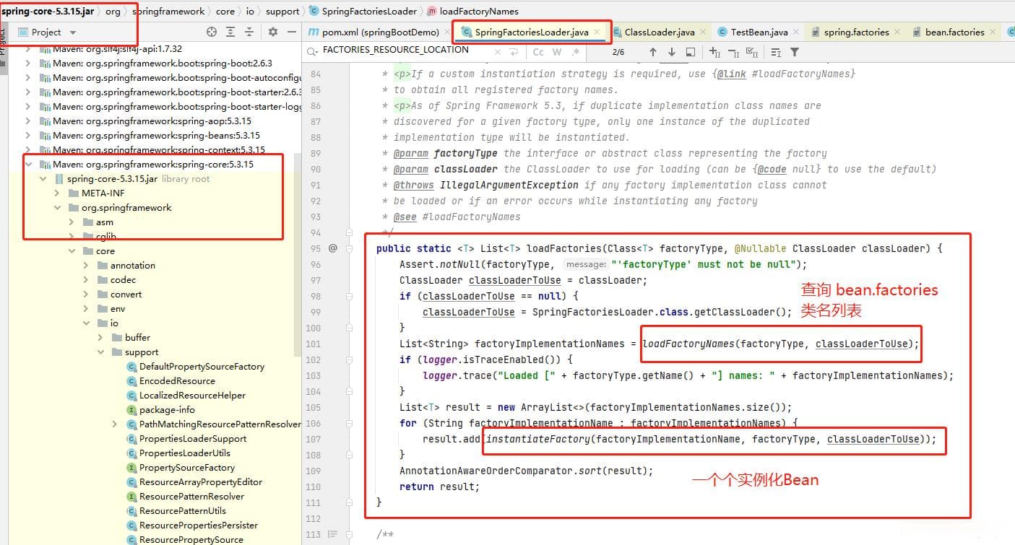The image size is (1015, 545).
Task: Expand PathMatchingResourcePatternResolver class node
Action: coord(115,424)
